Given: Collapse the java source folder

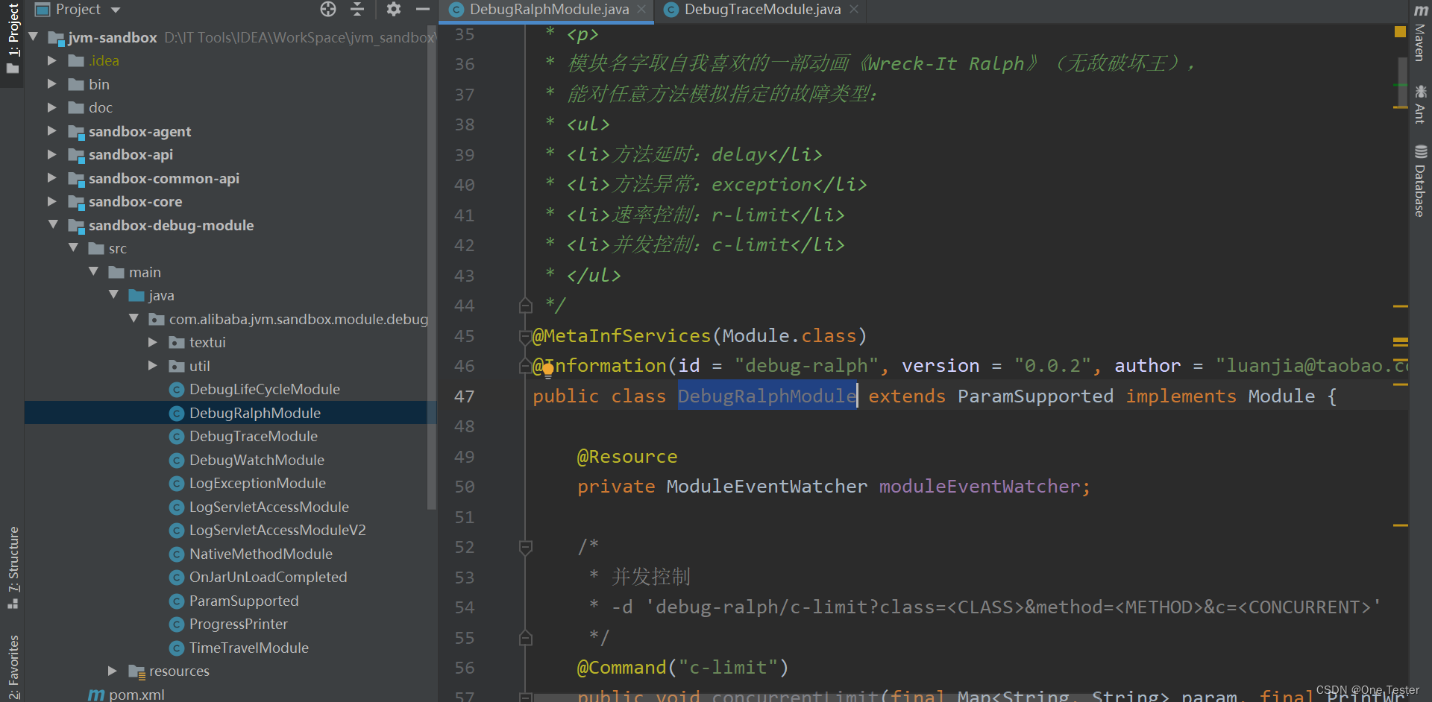Looking at the screenshot, I should pyautogui.click(x=113, y=294).
